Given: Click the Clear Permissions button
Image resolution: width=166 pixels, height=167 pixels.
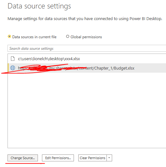Looking at the screenshot, I should (x=92, y=158).
